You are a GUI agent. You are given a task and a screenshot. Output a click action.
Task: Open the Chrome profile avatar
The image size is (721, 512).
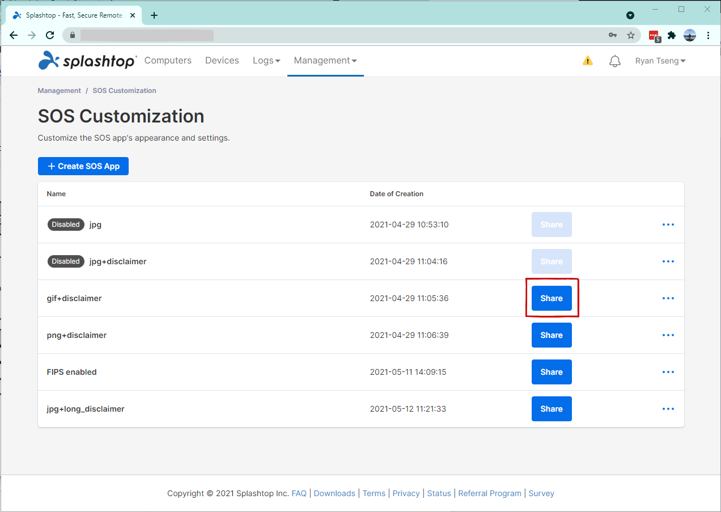(x=690, y=35)
